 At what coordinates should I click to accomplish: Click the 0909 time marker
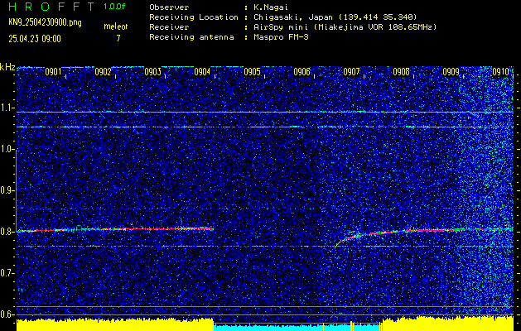(x=451, y=72)
